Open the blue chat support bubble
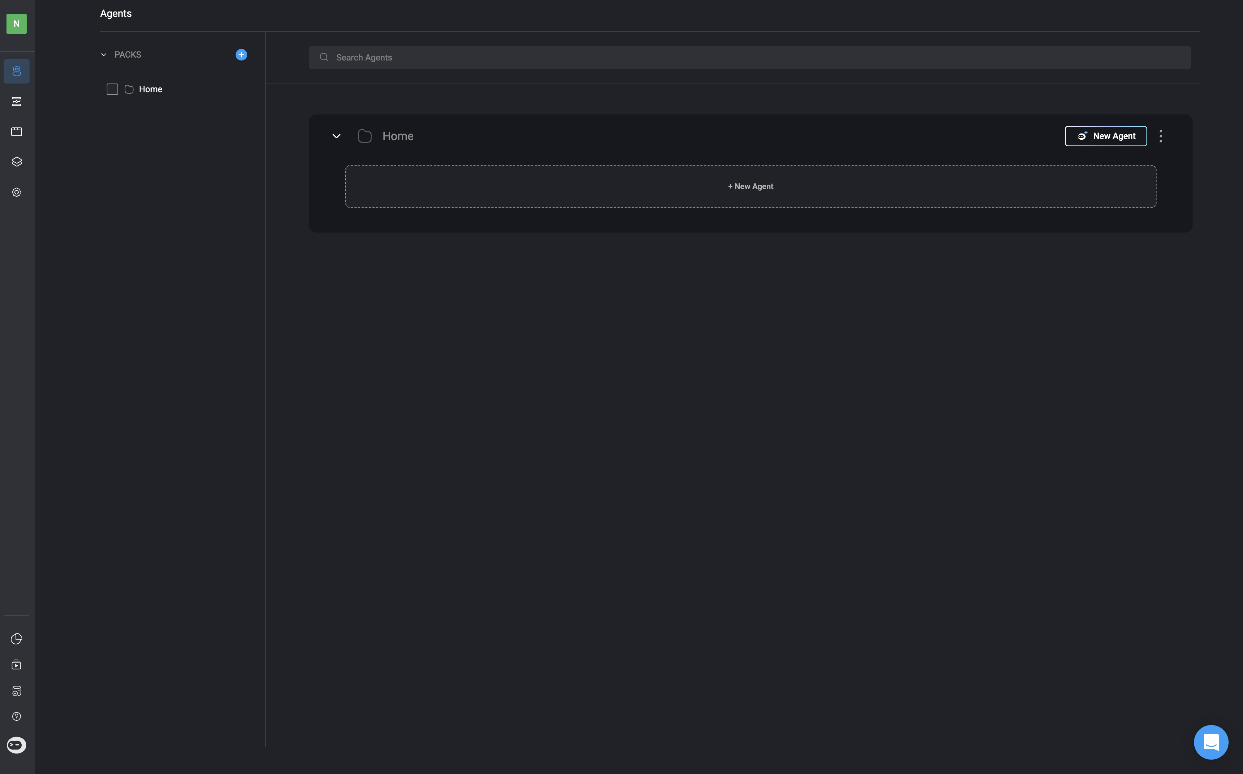The width and height of the screenshot is (1243, 774). [x=1211, y=742]
